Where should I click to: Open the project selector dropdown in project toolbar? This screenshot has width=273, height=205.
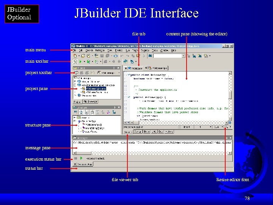(x=119, y=73)
